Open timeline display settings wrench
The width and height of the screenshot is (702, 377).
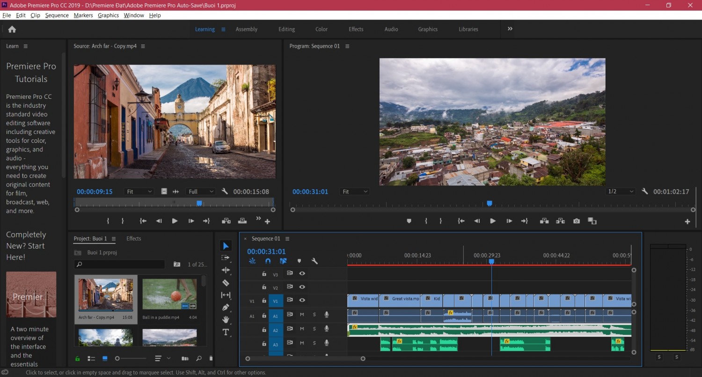(x=314, y=261)
